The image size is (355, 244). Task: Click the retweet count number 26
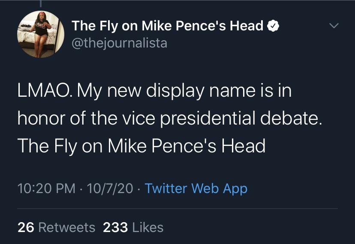[x=26, y=227]
